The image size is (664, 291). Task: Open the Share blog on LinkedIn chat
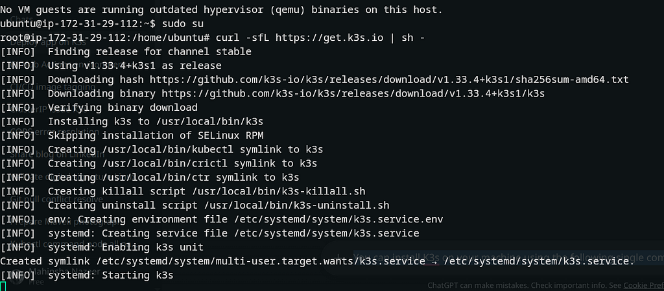pyautogui.click(x=57, y=154)
